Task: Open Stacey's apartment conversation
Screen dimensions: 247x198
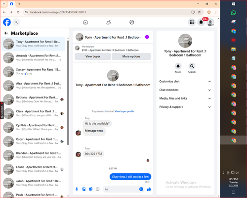Action: 34,72
